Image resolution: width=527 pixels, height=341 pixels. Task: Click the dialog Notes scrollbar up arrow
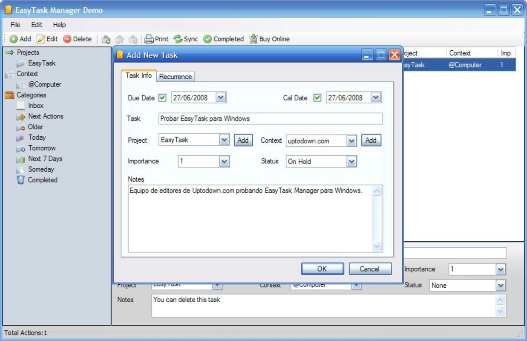tap(377, 191)
